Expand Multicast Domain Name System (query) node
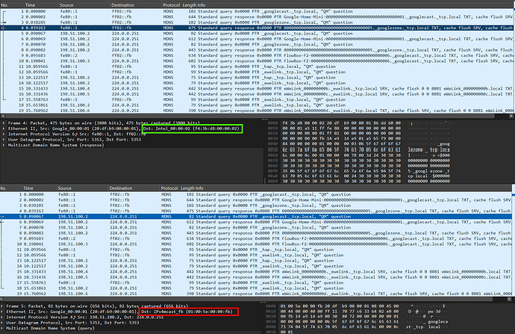Image resolution: width=515 pixels, height=334 pixels. [x=2, y=329]
